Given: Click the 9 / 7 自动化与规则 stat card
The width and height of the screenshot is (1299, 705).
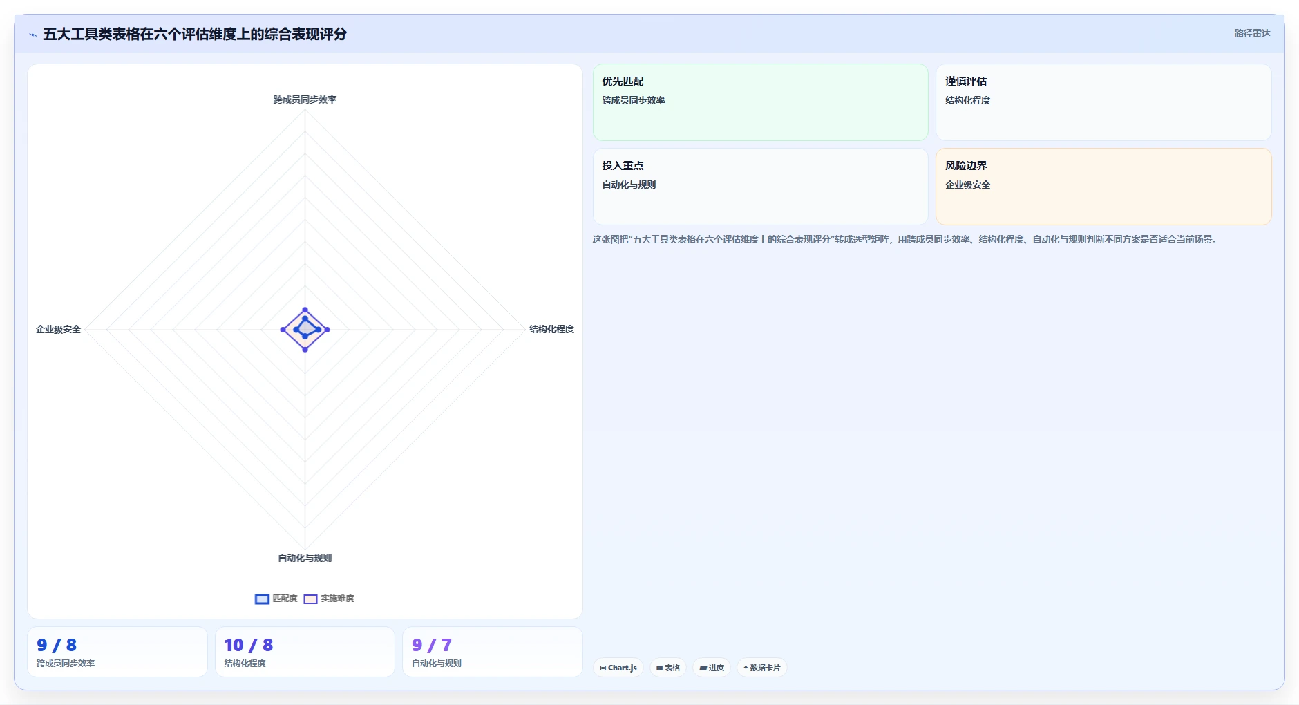Looking at the screenshot, I should (x=493, y=652).
